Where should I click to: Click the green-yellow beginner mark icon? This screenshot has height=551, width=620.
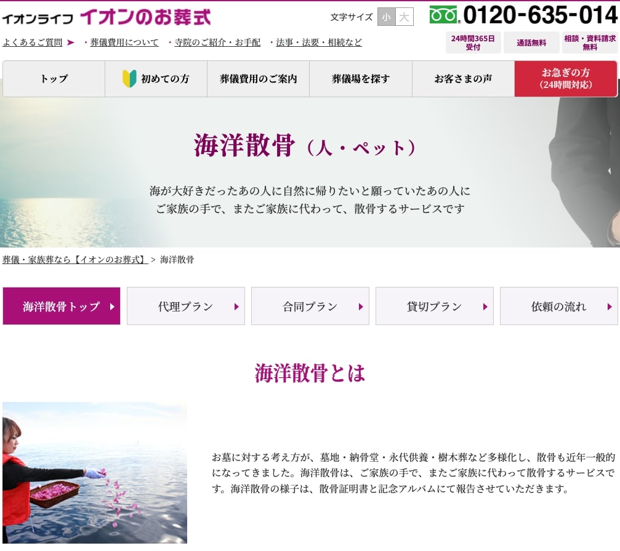click(x=129, y=79)
